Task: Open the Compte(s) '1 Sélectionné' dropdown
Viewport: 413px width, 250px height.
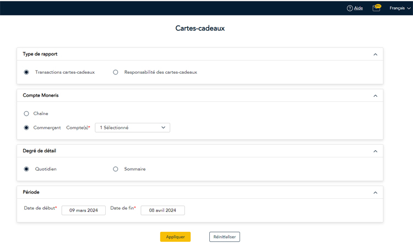Action: coord(132,128)
